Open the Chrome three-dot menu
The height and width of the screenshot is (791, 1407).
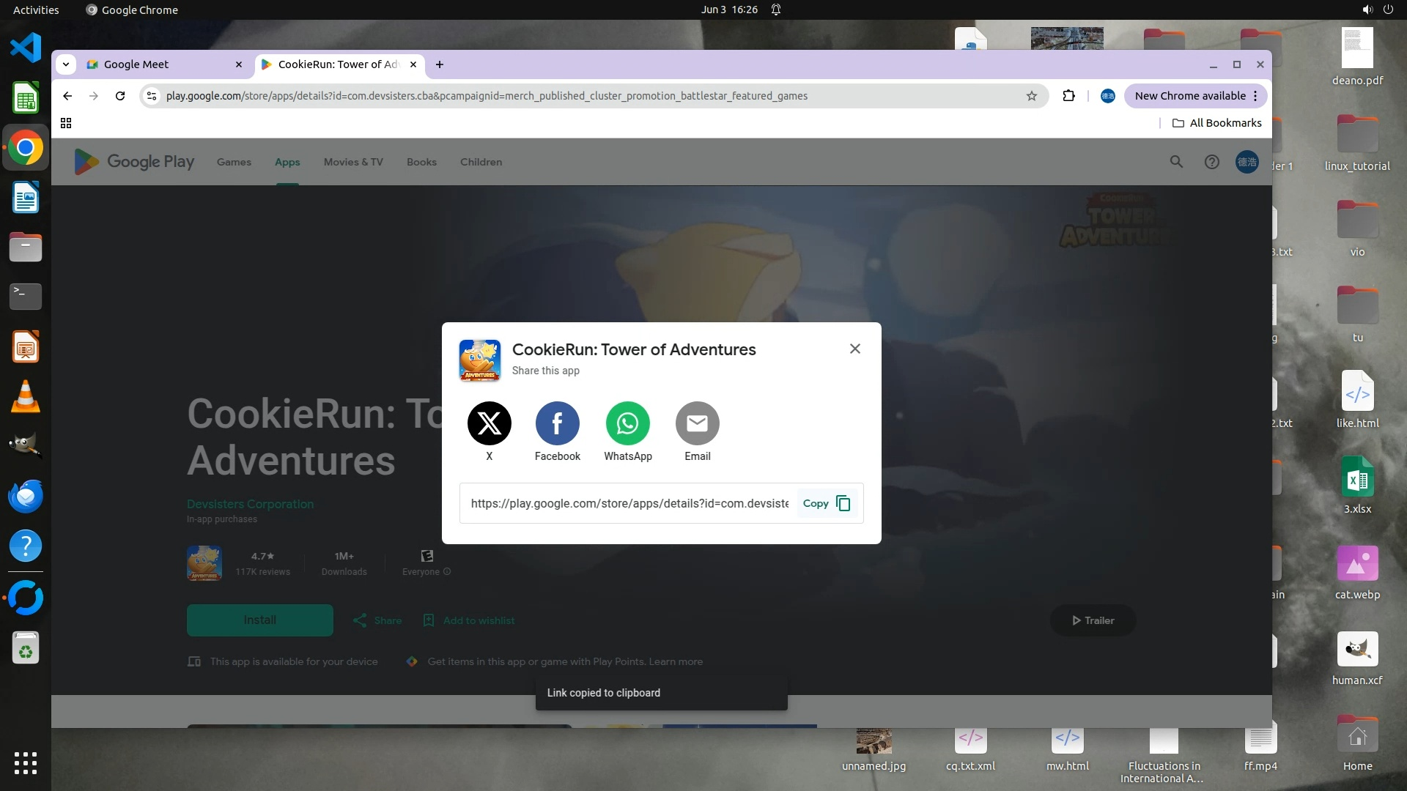click(x=1255, y=96)
